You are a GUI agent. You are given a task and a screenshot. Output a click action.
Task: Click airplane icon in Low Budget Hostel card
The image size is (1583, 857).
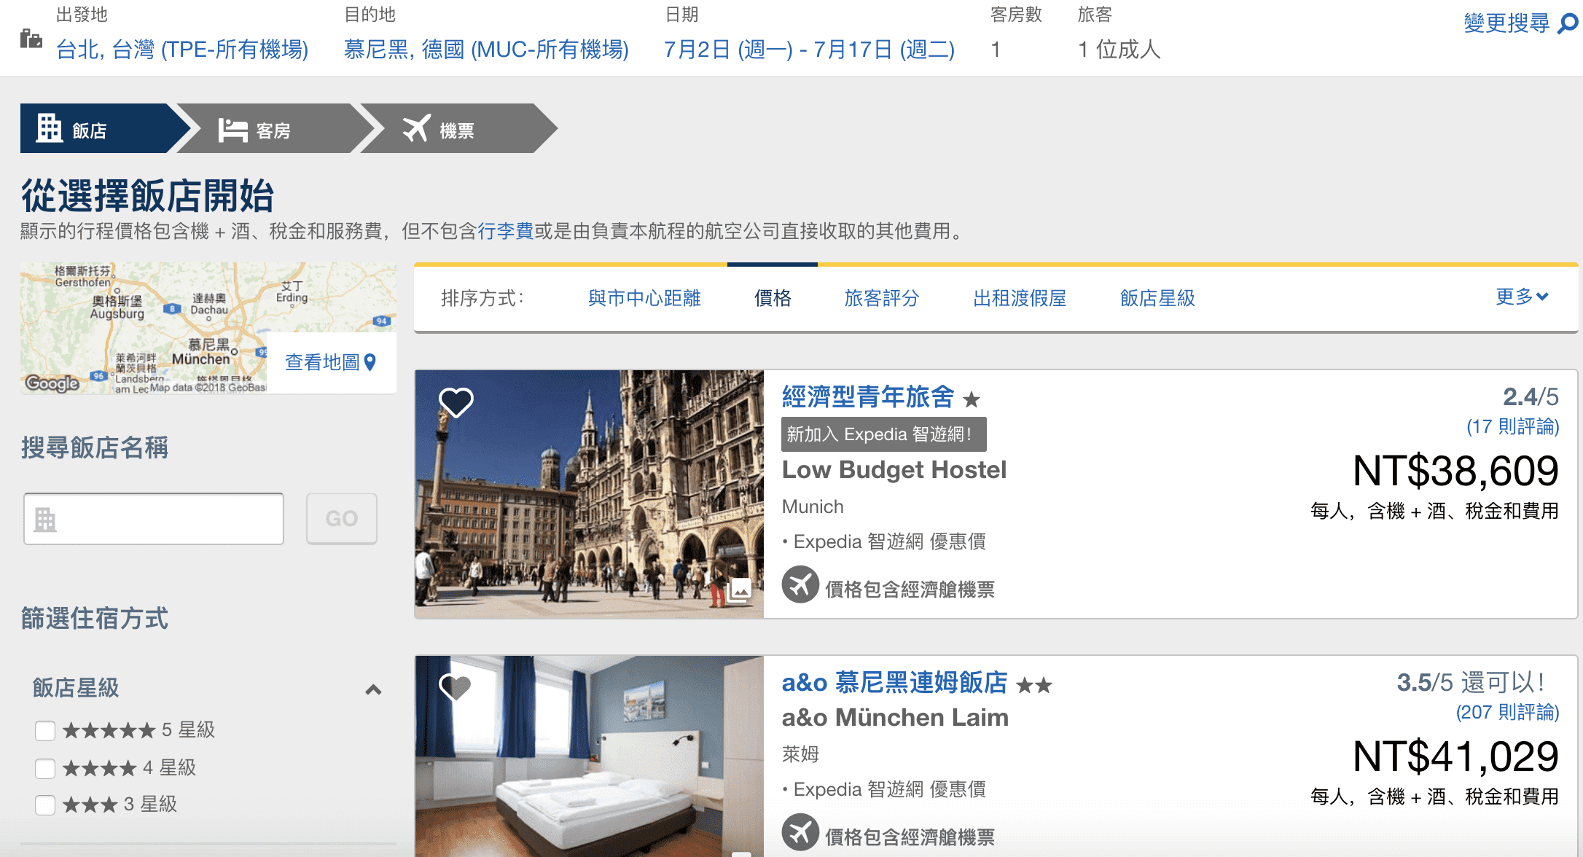click(800, 584)
